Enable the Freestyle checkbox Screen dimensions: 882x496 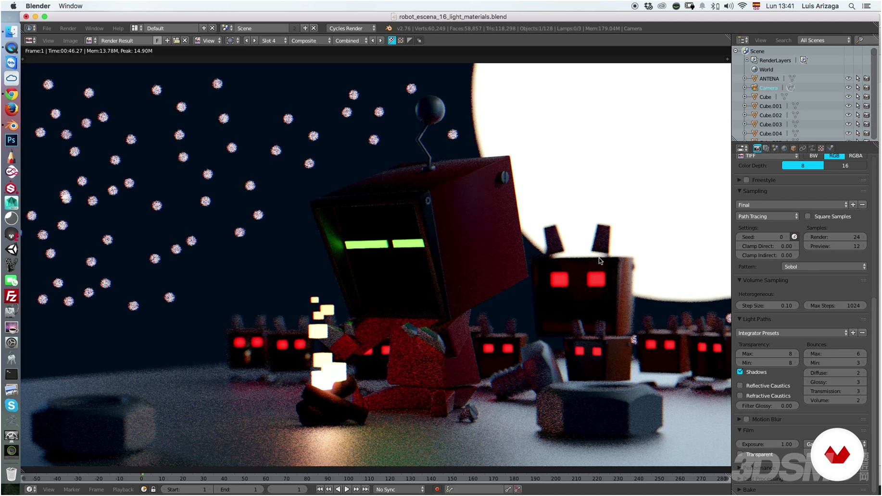[746, 180]
